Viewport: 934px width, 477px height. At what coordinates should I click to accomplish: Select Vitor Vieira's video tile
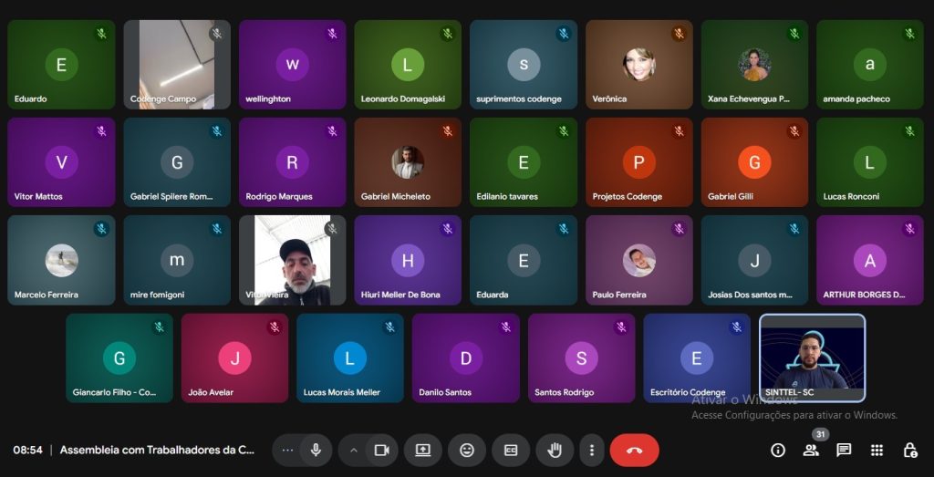292,260
